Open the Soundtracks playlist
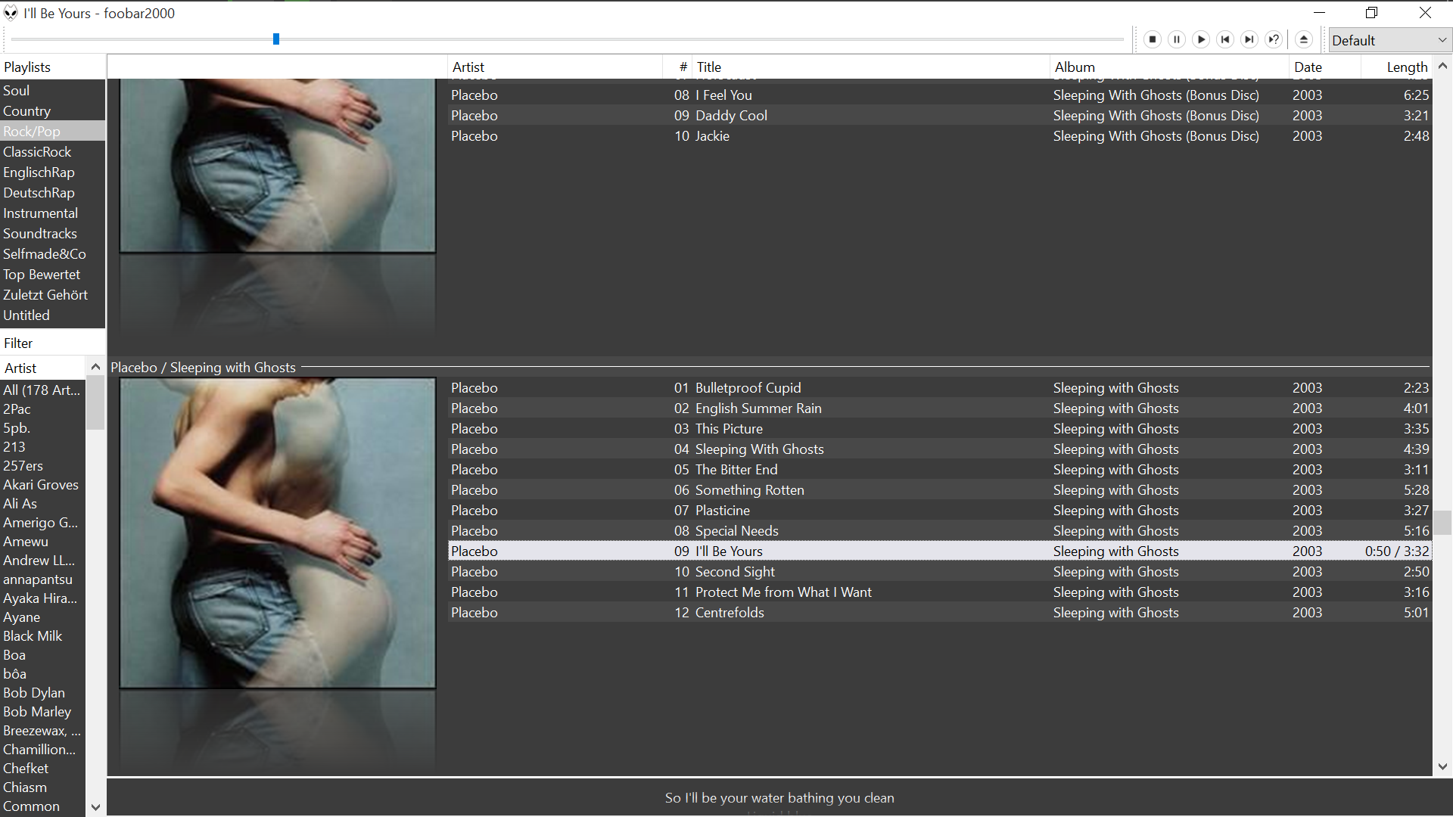 click(52, 234)
